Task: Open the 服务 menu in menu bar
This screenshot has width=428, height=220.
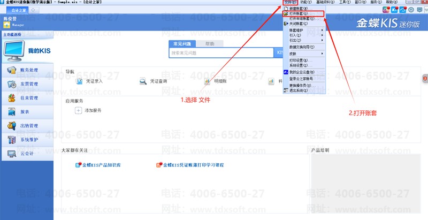Action: (x=376, y=2)
